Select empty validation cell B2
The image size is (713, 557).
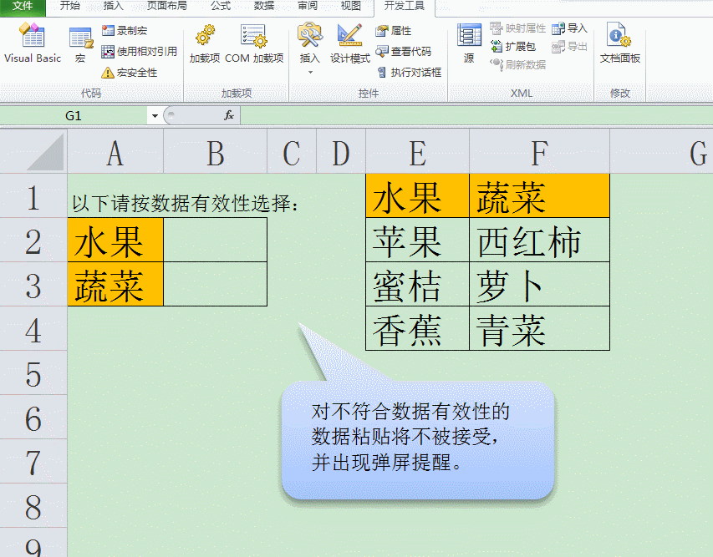tap(215, 240)
